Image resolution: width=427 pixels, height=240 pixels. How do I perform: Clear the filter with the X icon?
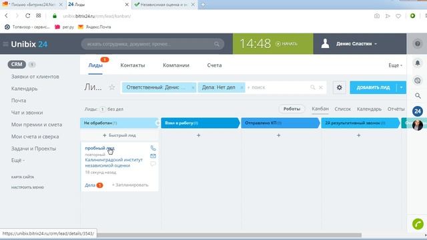tap(321, 87)
